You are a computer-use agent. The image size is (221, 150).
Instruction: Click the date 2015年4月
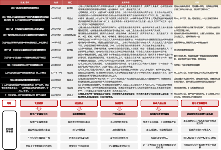56,88
